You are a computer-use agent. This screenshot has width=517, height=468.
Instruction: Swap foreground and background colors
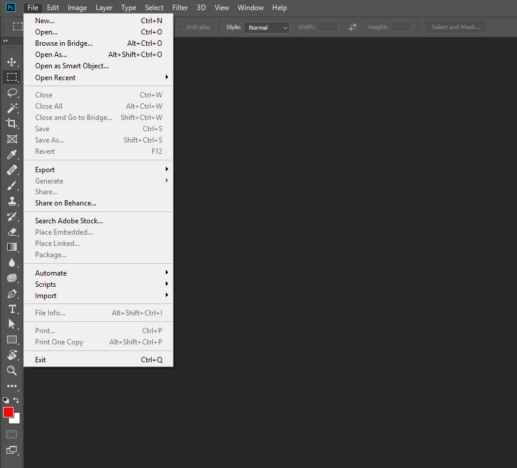point(16,400)
